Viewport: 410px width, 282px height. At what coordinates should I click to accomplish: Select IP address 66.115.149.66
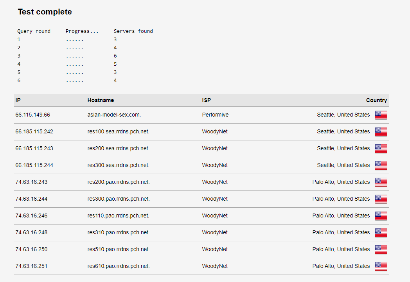[x=33, y=115]
